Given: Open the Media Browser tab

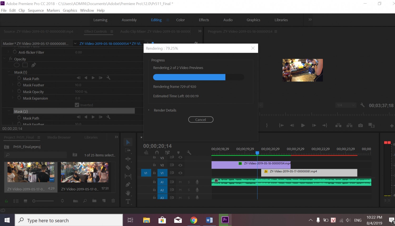Looking at the screenshot, I should tap(59, 137).
